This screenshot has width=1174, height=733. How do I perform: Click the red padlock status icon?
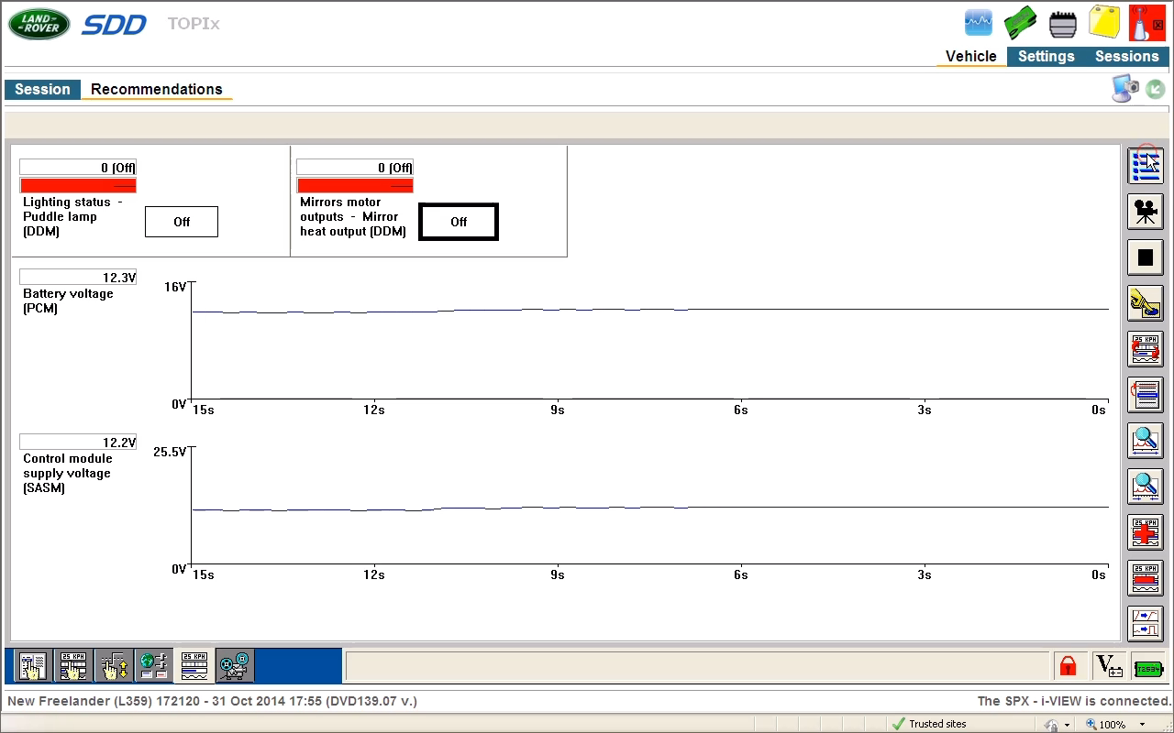(x=1068, y=666)
